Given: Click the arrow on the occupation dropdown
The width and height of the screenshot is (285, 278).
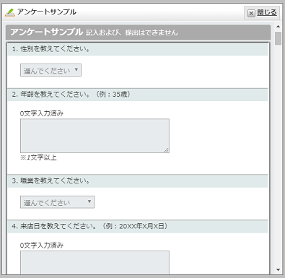Looking at the screenshot, I should [89, 201].
